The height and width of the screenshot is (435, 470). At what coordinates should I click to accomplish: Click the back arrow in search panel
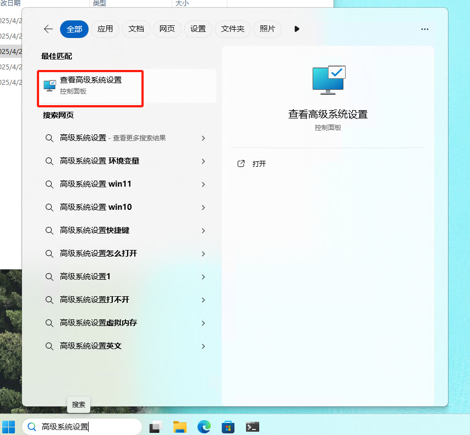[x=48, y=29]
